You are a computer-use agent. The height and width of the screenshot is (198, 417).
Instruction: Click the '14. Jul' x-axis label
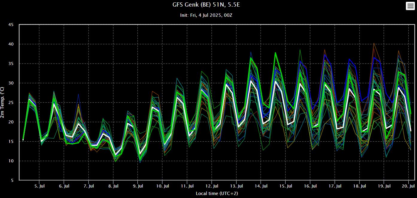(x=261, y=186)
